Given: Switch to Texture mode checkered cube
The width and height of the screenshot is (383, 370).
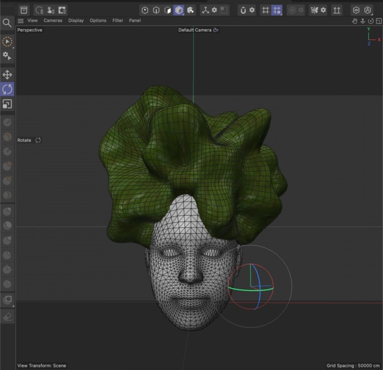Looking at the screenshot, I should pyautogui.click(x=190, y=10).
